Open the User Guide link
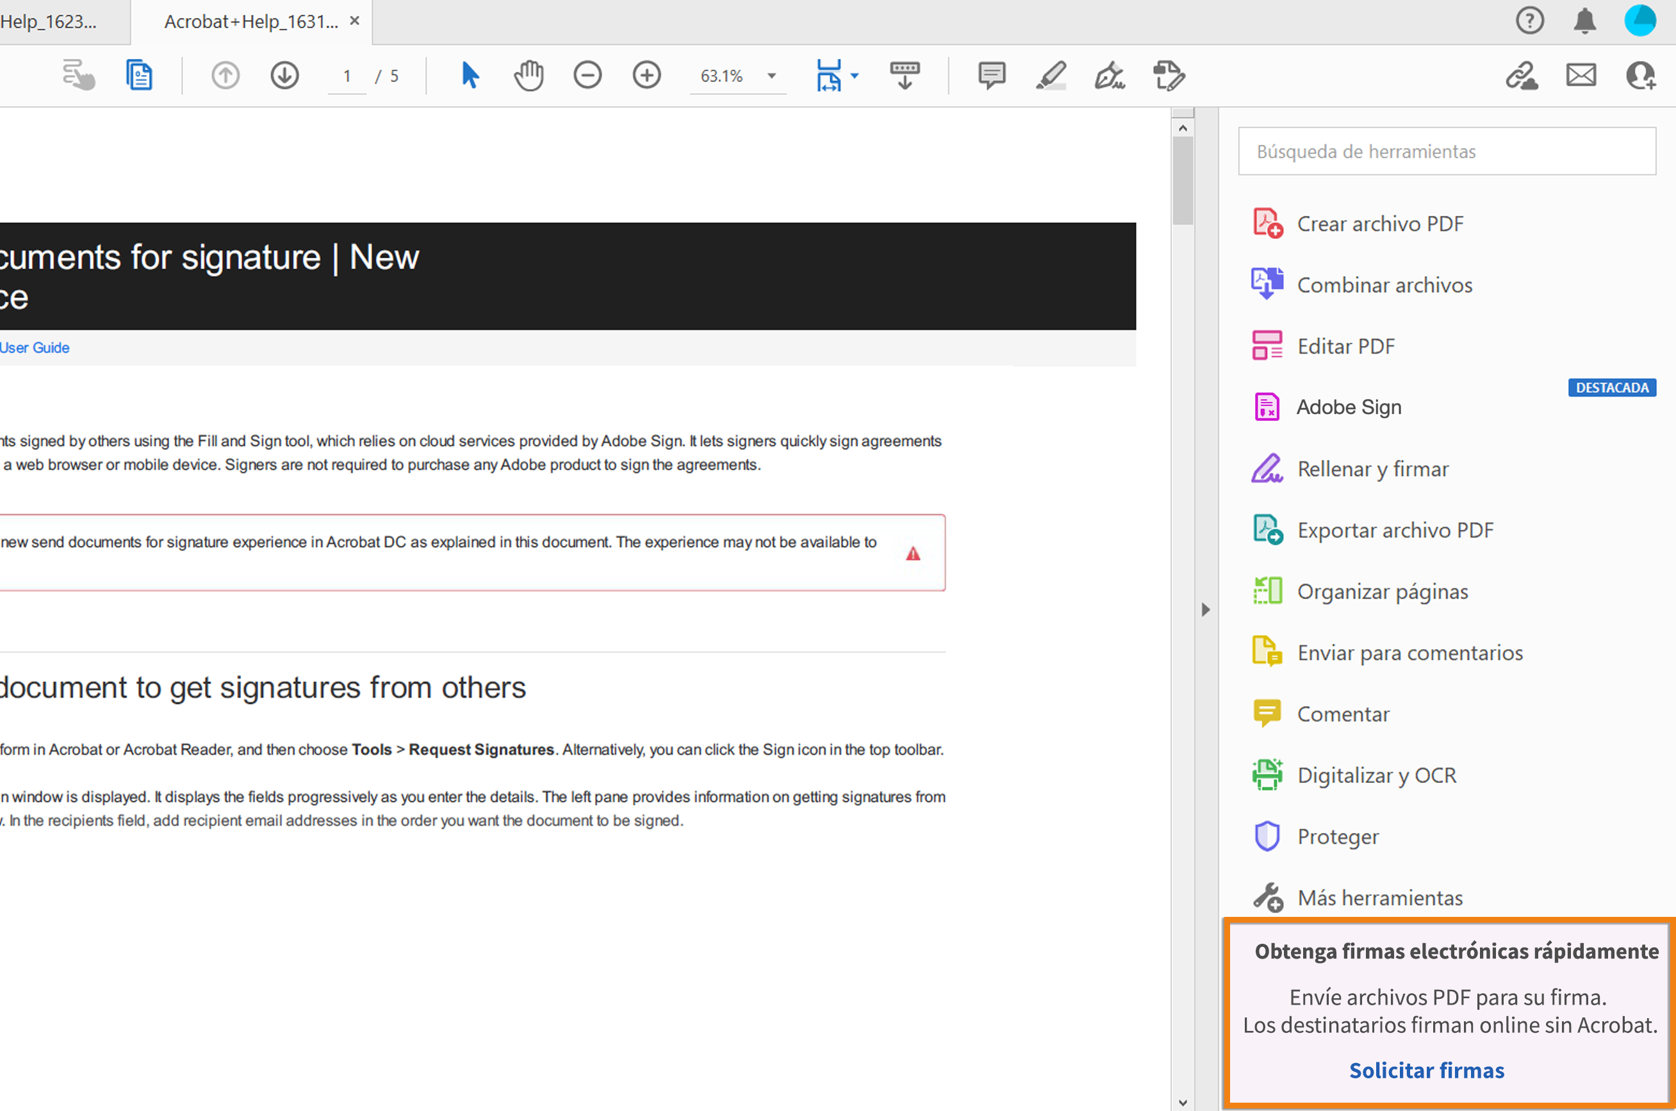This screenshot has width=1676, height=1111. [x=35, y=348]
